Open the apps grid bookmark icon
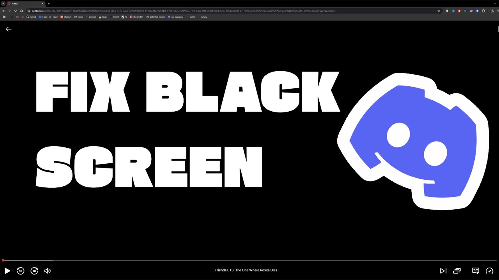499x280 pixels. (4, 17)
